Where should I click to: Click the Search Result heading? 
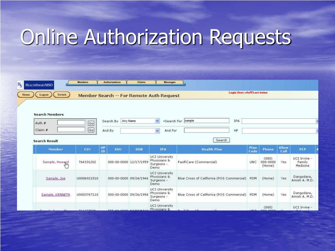point(46,141)
